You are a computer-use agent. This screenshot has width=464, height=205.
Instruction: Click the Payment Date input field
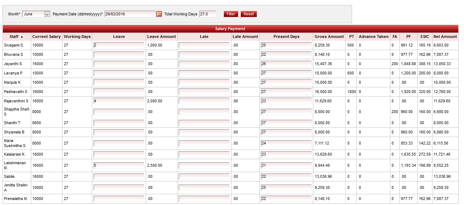(130, 14)
